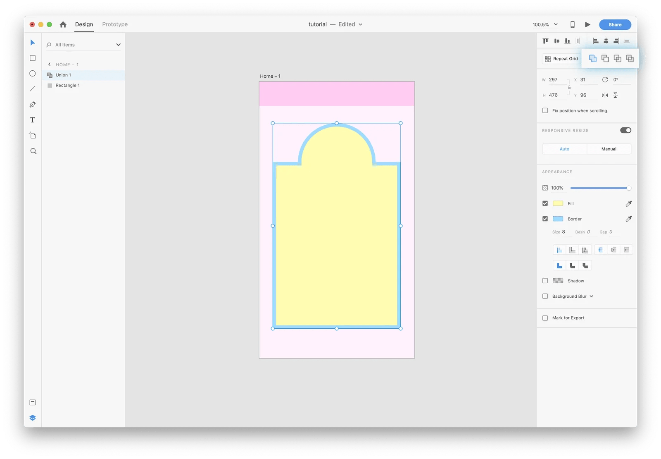
Task: Open the Shadow color swatch
Action: click(558, 281)
